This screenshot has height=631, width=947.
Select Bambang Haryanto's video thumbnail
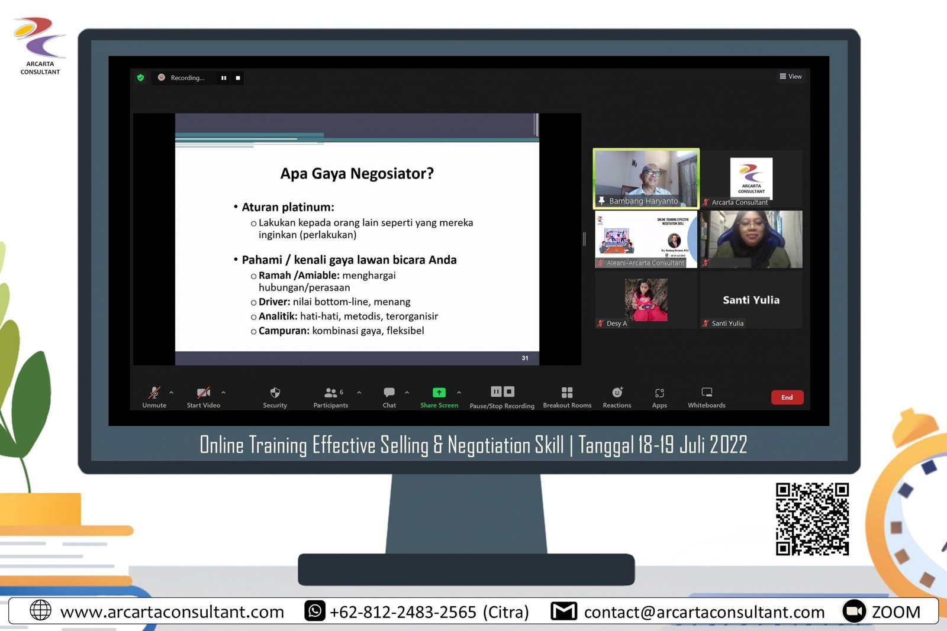(x=646, y=179)
